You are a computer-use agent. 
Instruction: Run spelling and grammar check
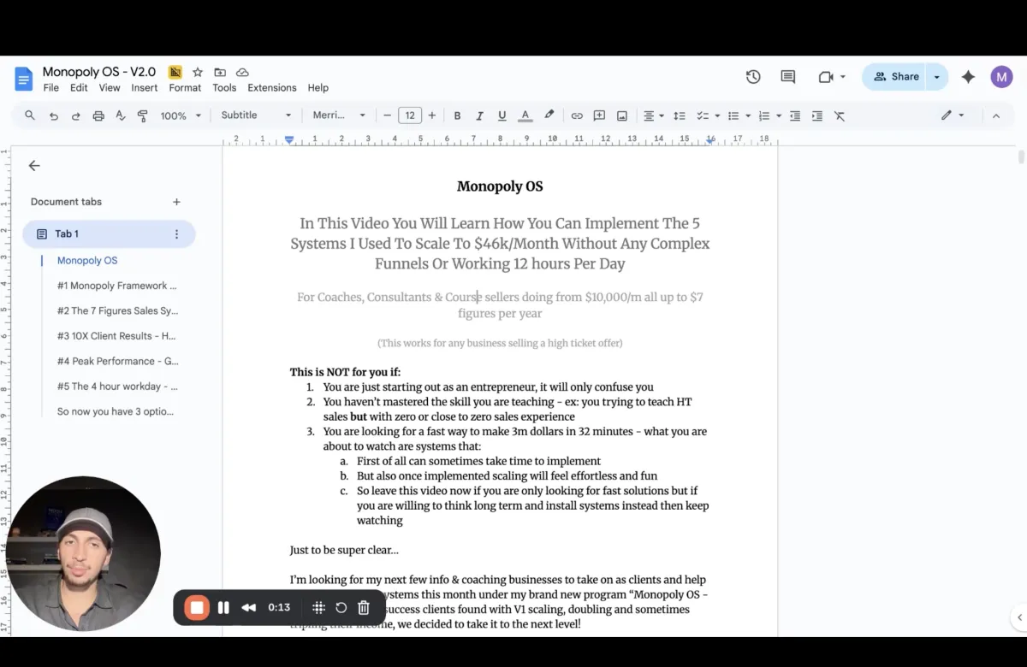point(121,115)
